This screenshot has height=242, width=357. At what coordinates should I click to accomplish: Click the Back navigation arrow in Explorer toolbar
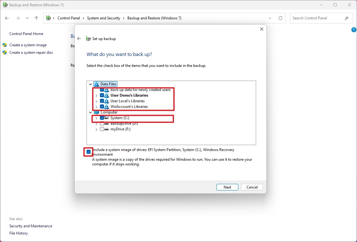[x=7, y=18]
